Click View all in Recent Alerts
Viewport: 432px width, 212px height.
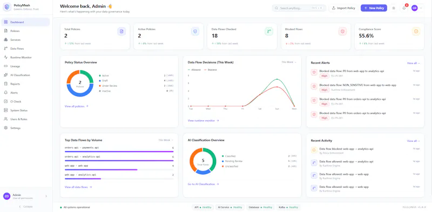pos(414,63)
